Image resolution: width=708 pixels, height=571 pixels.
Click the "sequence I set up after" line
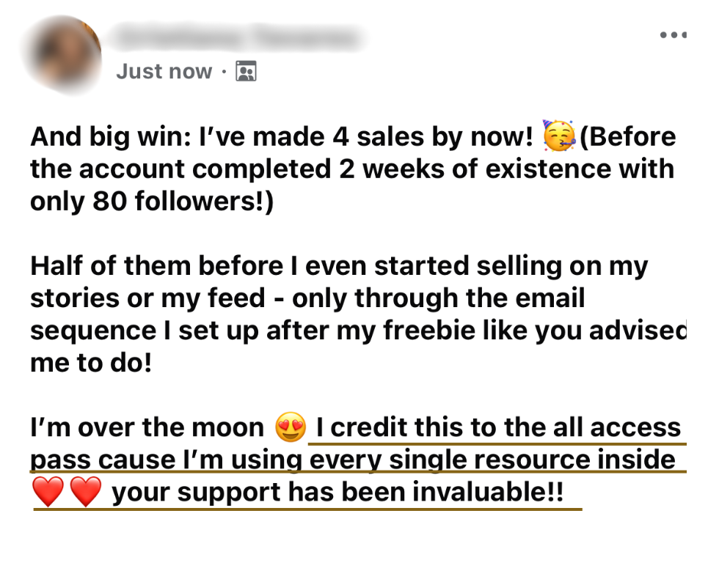coord(359,330)
